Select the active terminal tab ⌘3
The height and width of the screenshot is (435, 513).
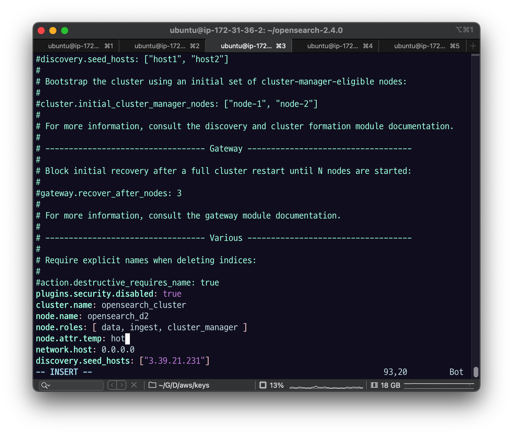point(249,46)
